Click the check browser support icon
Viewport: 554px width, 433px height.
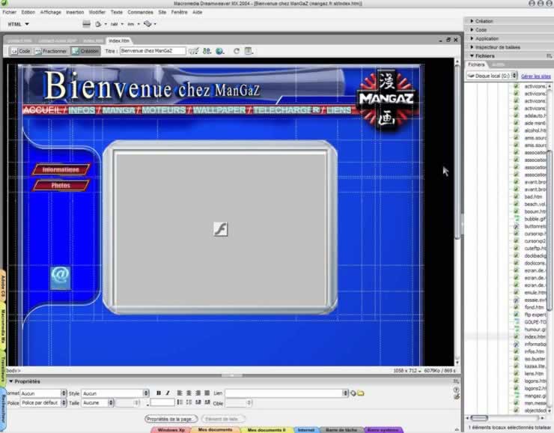[193, 51]
